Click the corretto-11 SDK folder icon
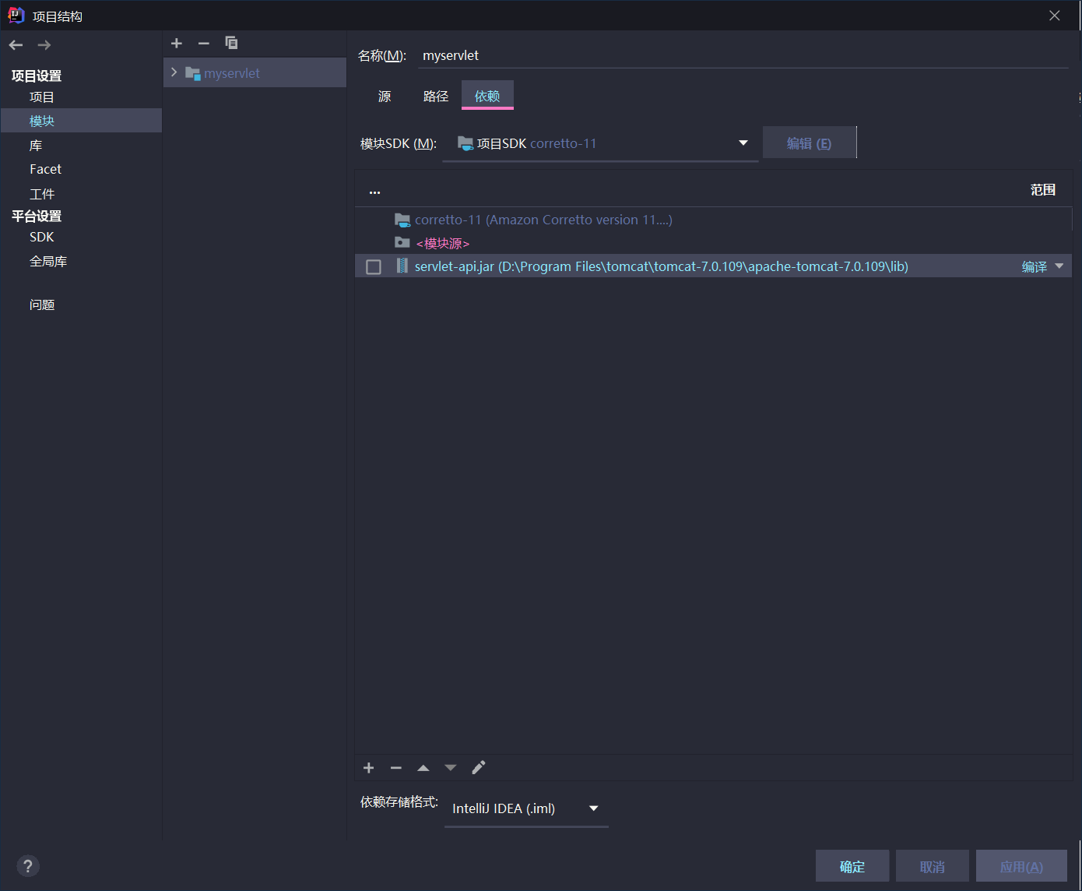The width and height of the screenshot is (1082, 891). point(402,220)
